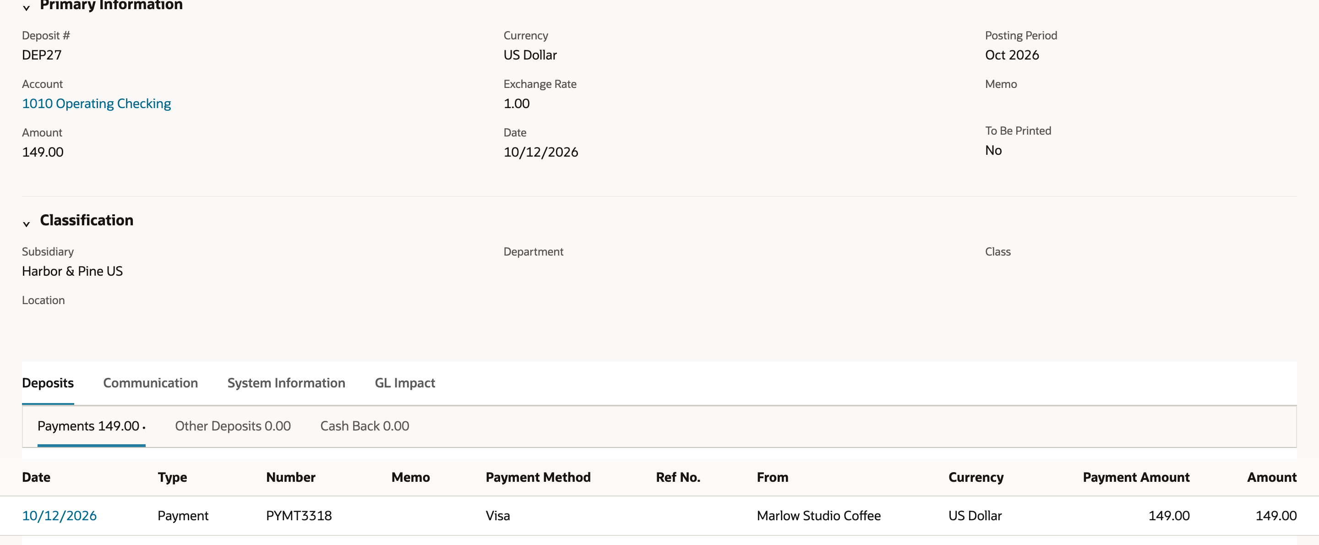Screen dimensions: 1319x545
Task: Click the Date column header
Action: coord(36,477)
